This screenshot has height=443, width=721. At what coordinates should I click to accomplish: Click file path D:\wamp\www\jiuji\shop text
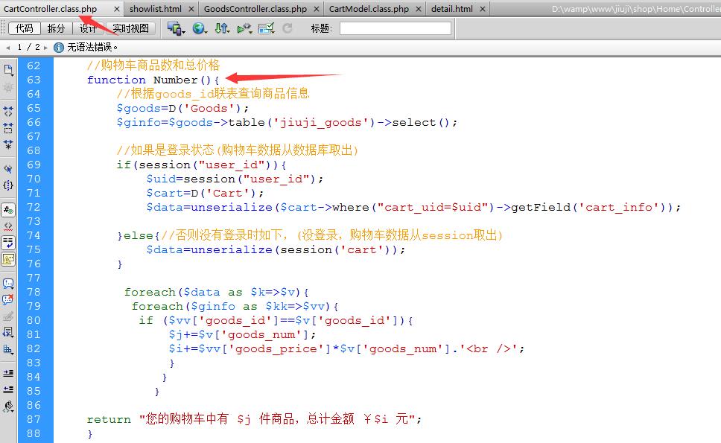(636, 9)
